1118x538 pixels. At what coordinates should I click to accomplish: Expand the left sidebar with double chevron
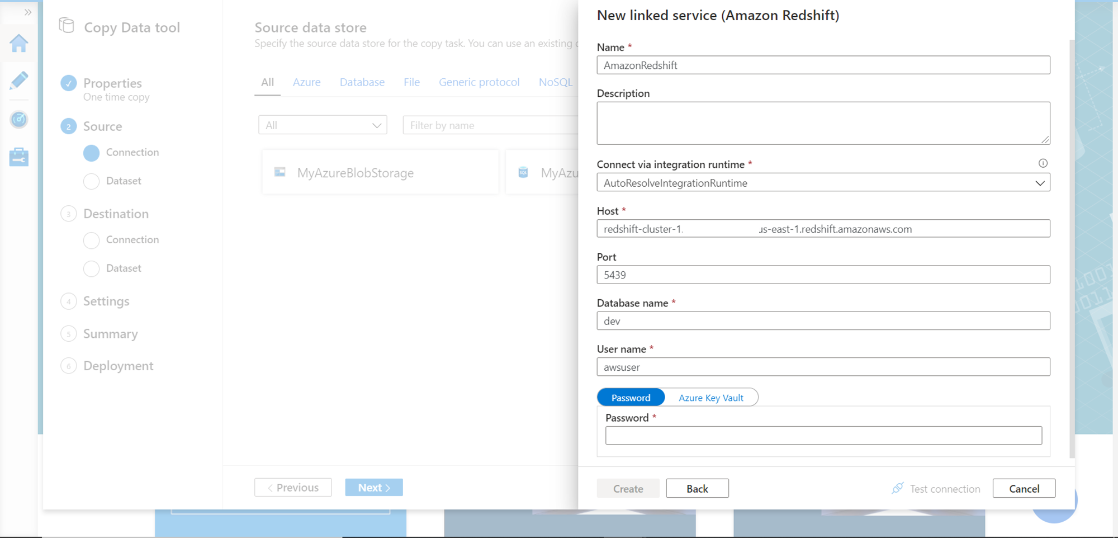click(27, 12)
